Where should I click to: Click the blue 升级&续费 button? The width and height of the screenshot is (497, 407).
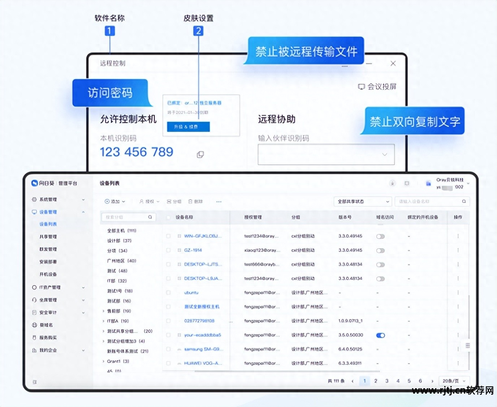[188, 127]
